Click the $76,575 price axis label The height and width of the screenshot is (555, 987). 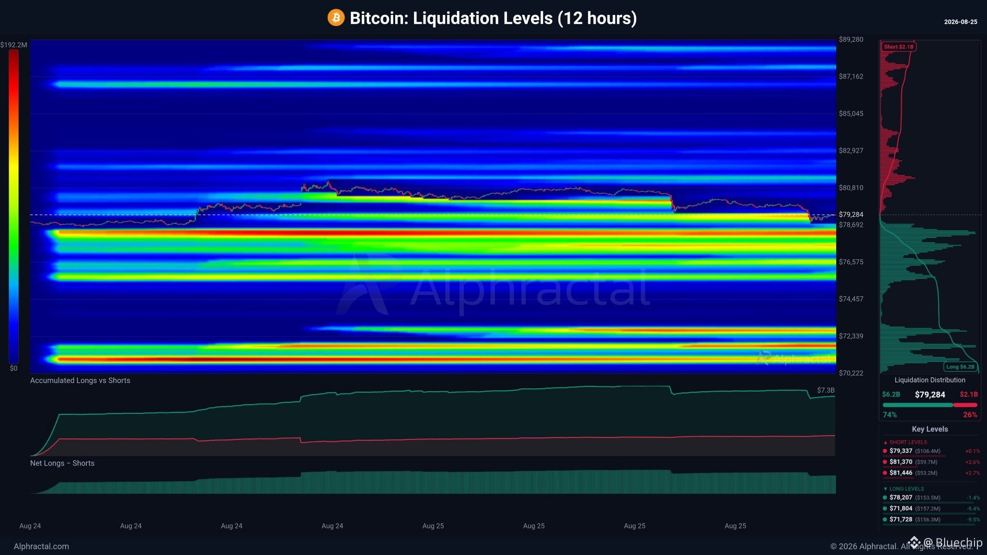[x=851, y=262]
